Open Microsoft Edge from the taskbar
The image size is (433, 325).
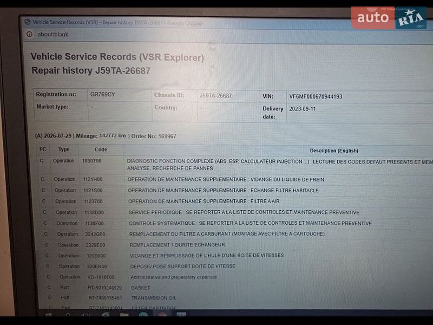coord(106,315)
